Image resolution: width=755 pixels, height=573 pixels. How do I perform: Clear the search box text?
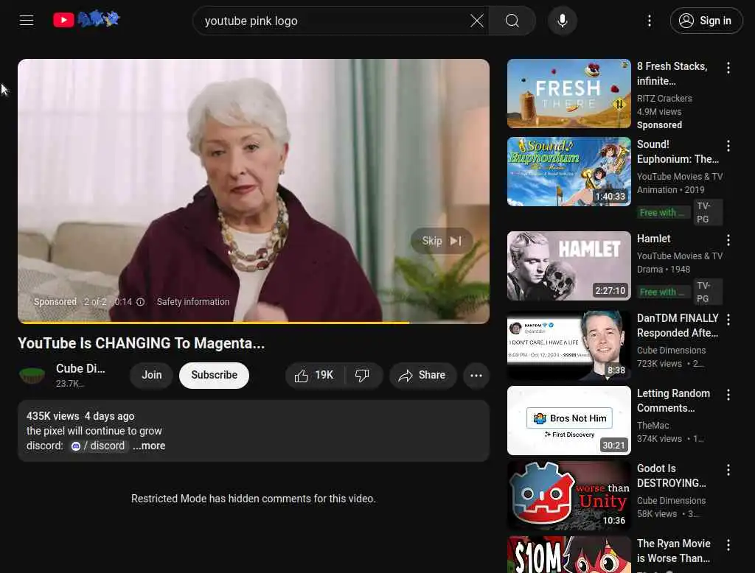coord(477,21)
